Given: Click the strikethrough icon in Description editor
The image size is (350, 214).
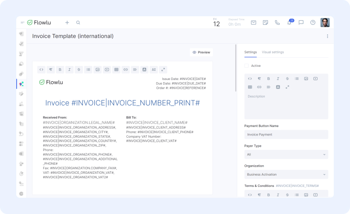Looking at the screenshot, I should 287,79.
